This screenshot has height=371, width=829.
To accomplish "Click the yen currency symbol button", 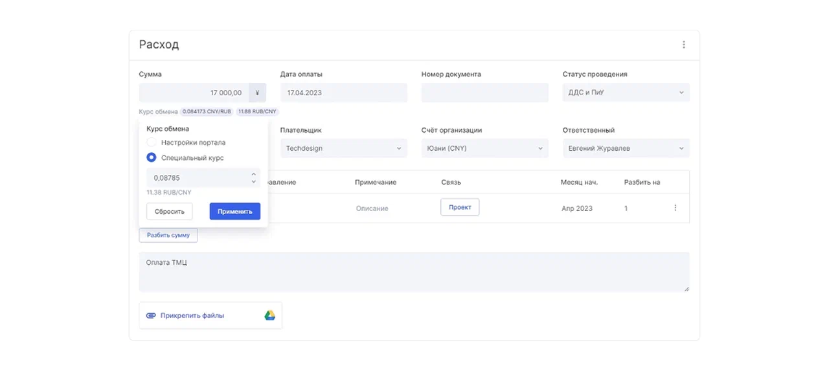I will click(x=257, y=93).
